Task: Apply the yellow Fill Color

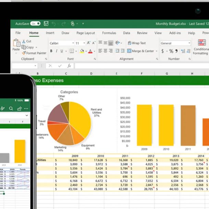Action: 82,51
